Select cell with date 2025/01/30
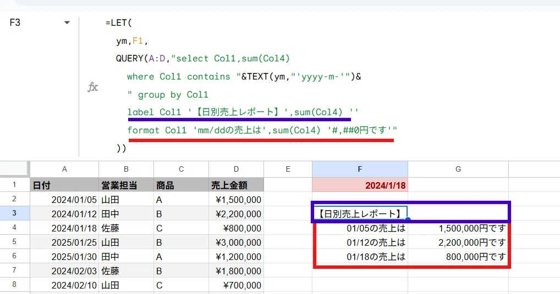560x294 pixels. click(x=64, y=256)
